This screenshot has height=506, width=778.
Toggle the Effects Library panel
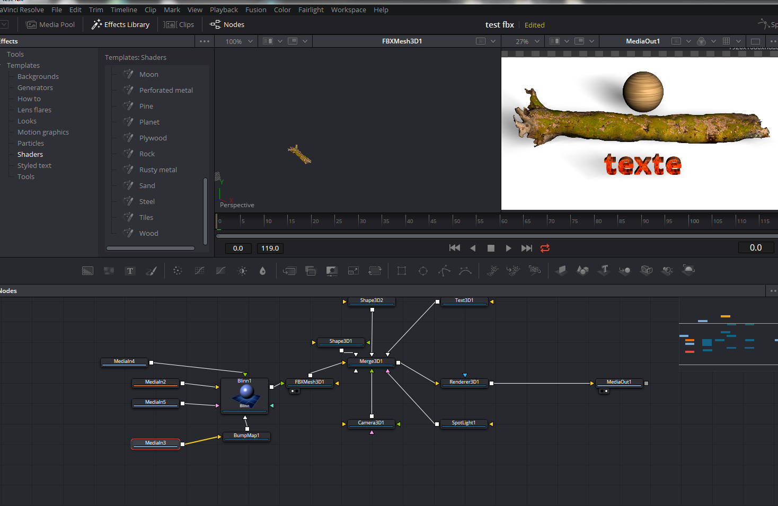coord(121,24)
